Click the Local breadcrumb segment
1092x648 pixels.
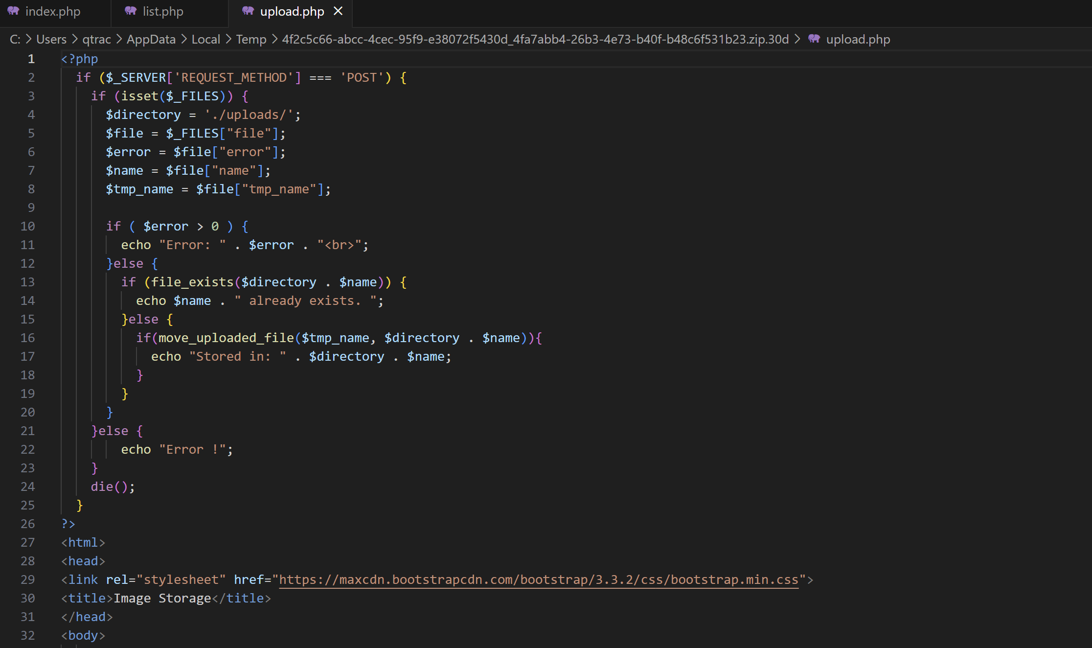tap(205, 40)
